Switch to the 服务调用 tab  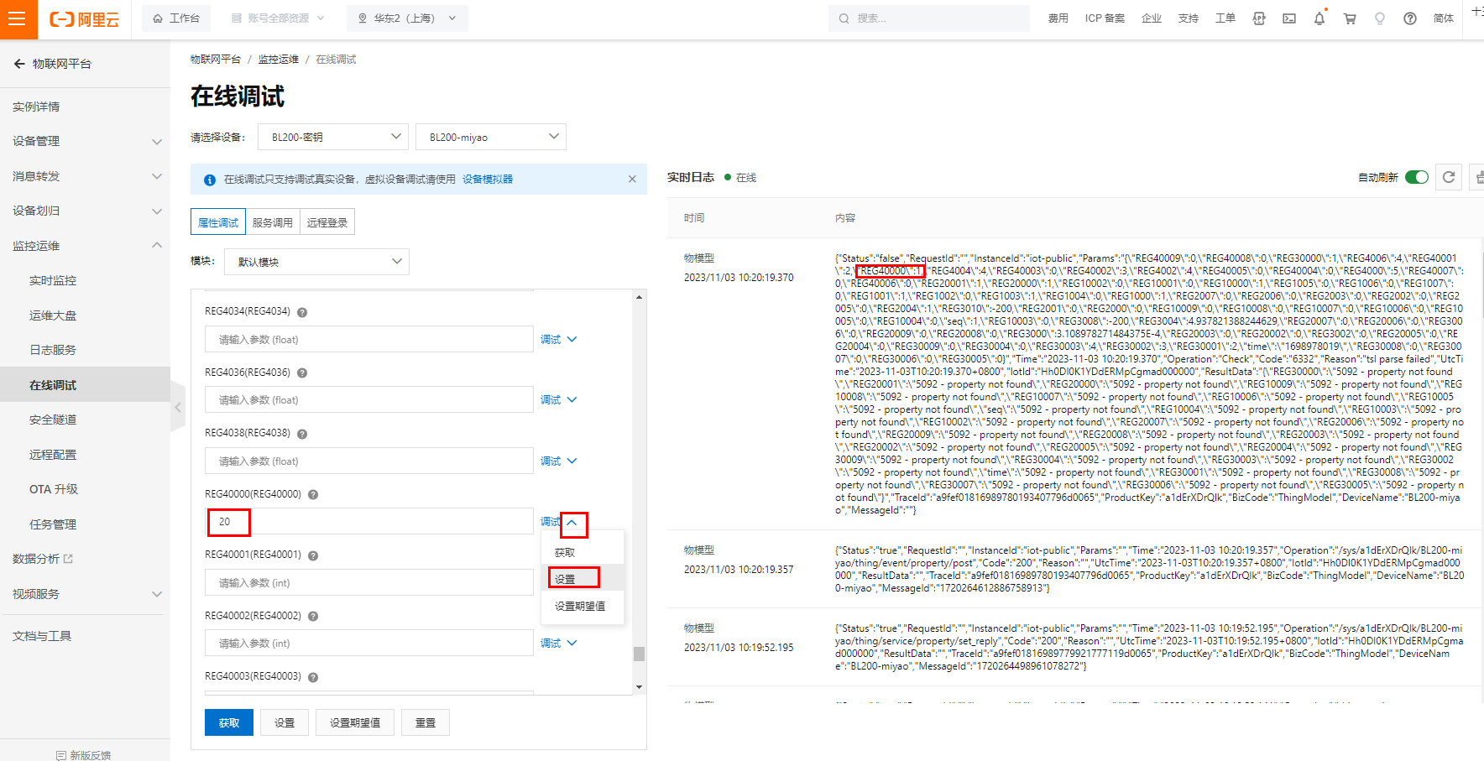(273, 222)
